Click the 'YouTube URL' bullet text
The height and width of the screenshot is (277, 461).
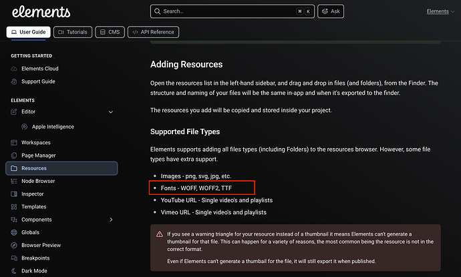pyautogui.click(x=216, y=200)
